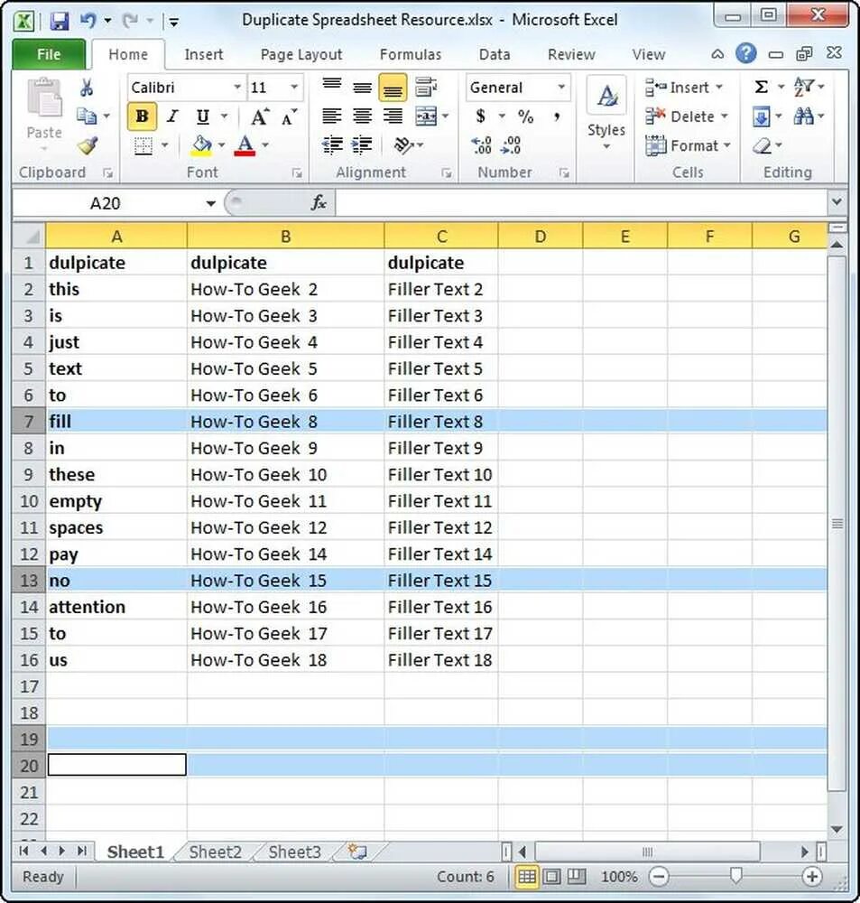Image resolution: width=860 pixels, height=903 pixels.
Task: Apply the red Font Color
Action: coord(245,145)
